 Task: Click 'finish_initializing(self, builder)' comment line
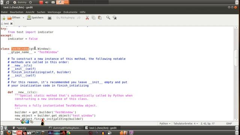pos(39,72)
